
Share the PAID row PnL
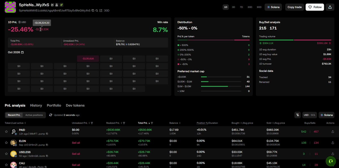333,132
